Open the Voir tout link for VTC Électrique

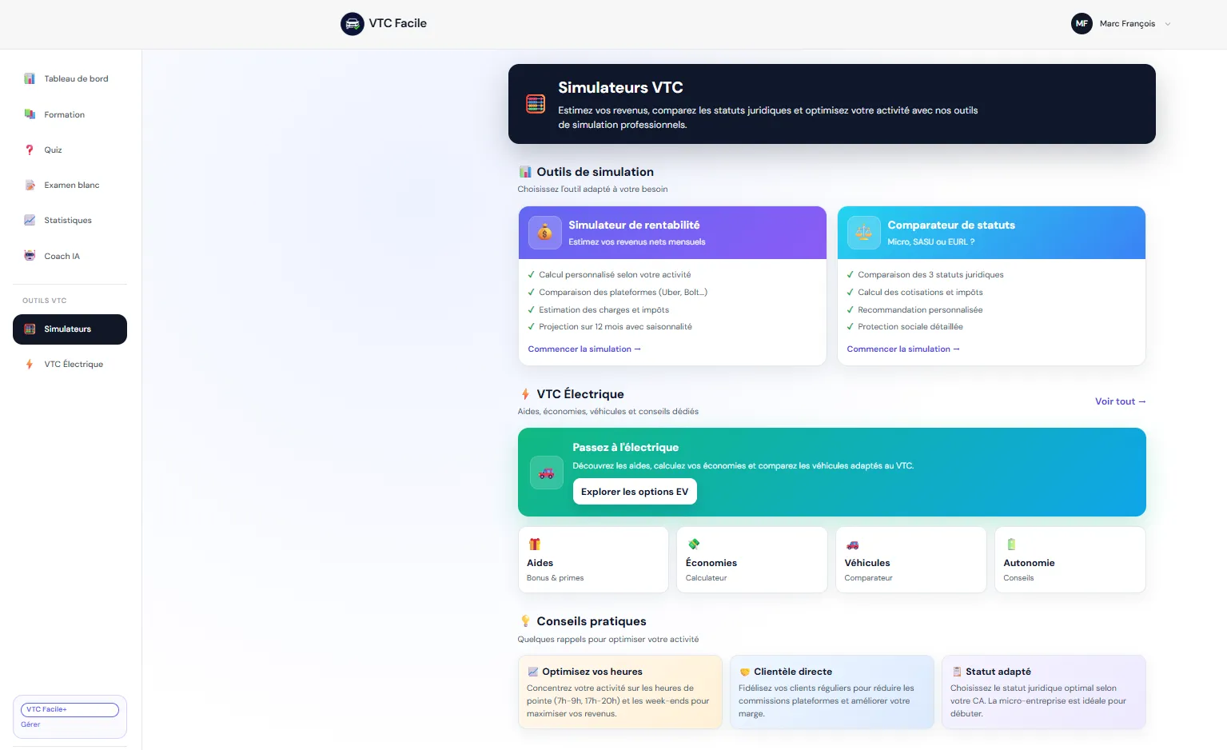pos(1119,401)
